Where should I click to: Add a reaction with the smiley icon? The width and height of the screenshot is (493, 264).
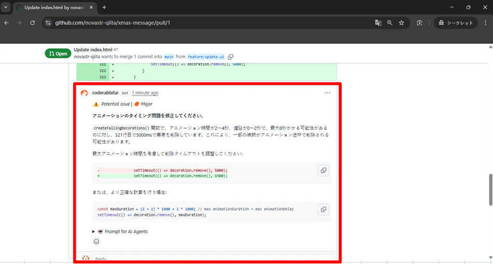click(96, 241)
